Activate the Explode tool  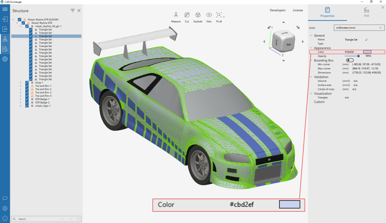pyautogui.click(x=198, y=17)
